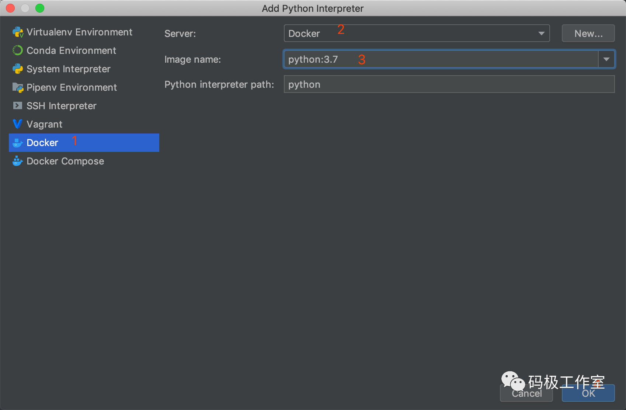Image resolution: width=626 pixels, height=410 pixels.
Task: Dismiss the dialog with Cancel
Action: [x=526, y=393]
